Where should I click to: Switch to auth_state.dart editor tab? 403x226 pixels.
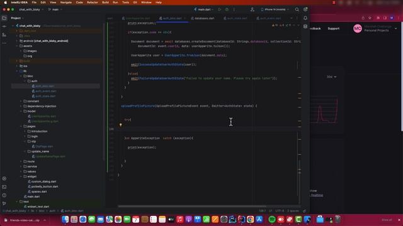point(235,18)
